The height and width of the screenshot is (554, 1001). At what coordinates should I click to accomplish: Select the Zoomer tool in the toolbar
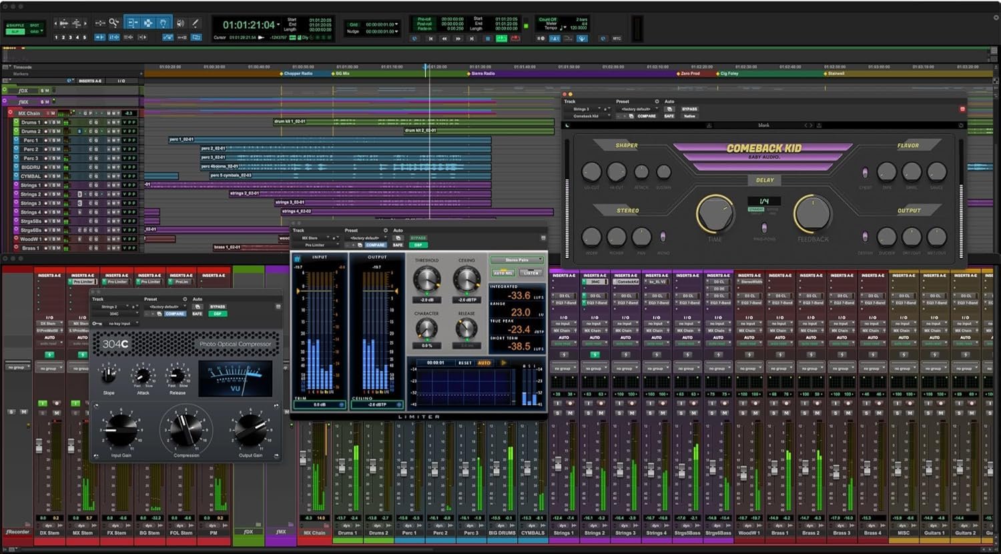point(113,23)
